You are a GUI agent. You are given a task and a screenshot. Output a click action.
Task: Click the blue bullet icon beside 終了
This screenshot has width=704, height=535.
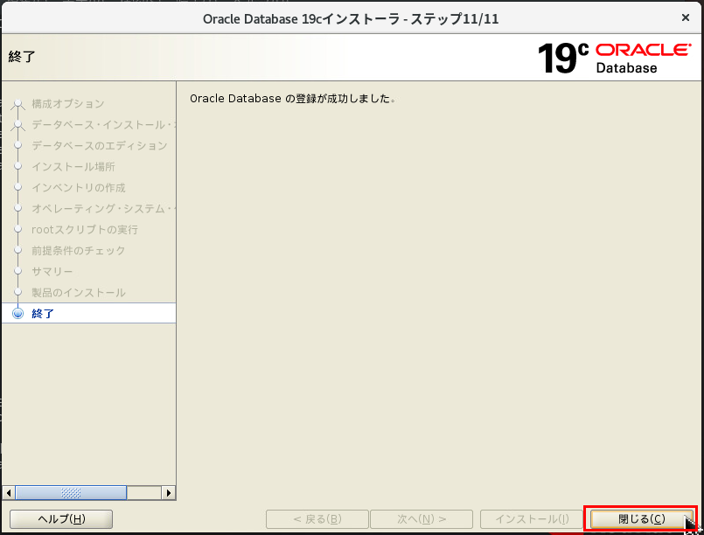tap(18, 313)
